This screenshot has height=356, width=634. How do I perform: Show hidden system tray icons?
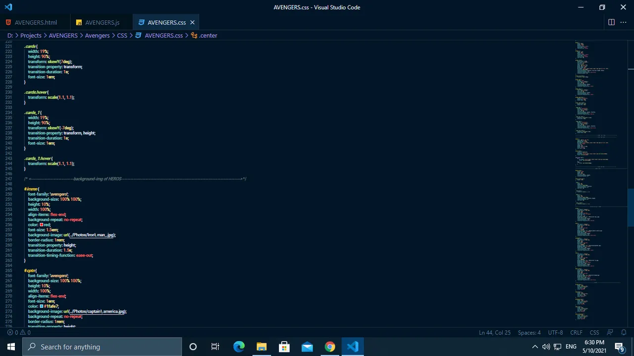(535, 347)
